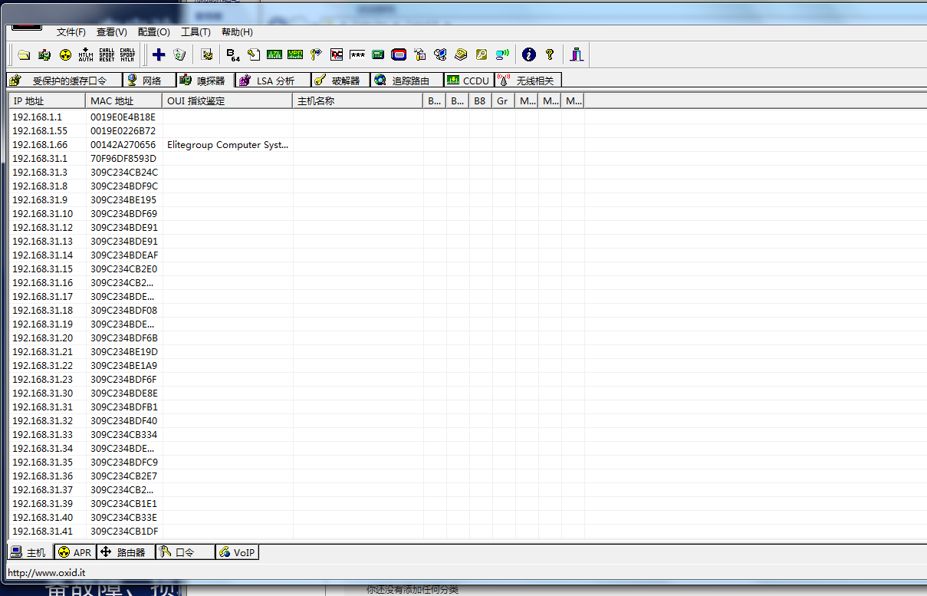Open the Cisco VPN client password decoder icon
The image size is (927, 596).
(x=295, y=54)
